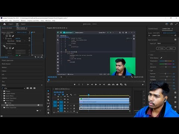Play the Program monitor
The image size is (179, 134).
point(96,84)
